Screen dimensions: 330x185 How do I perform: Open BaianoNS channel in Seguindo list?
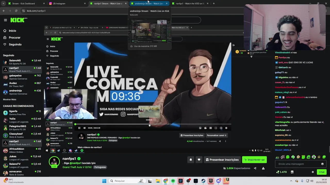point(22,62)
